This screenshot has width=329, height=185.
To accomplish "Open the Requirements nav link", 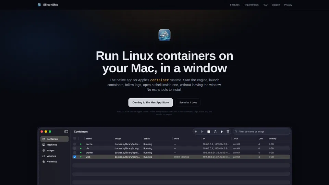I will pos(251,5).
